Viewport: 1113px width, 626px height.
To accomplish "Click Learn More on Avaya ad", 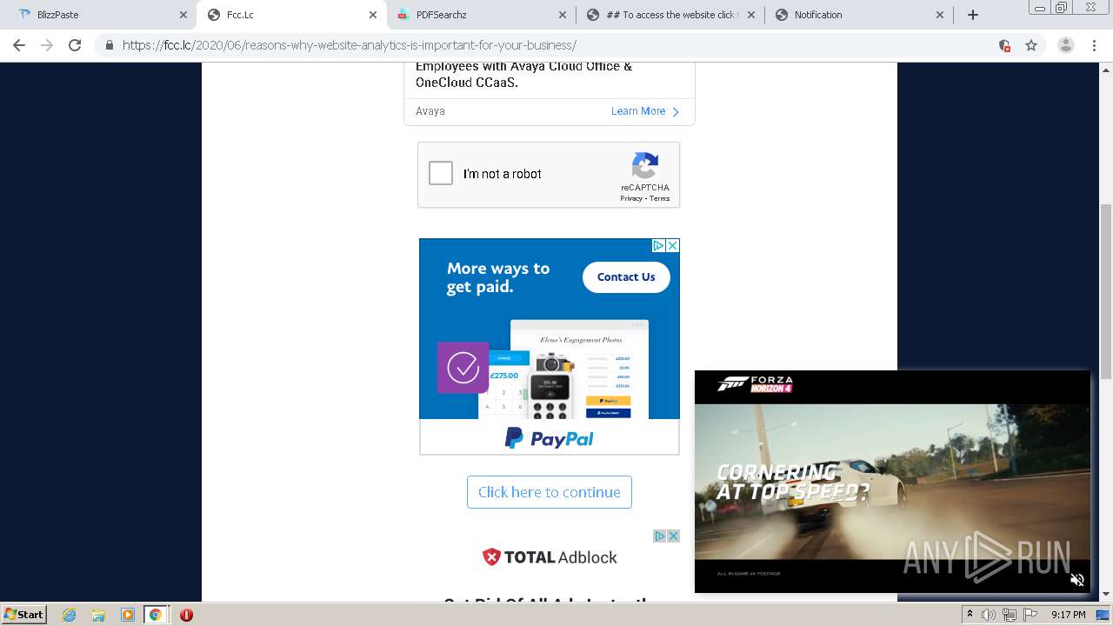I will coord(645,111).
